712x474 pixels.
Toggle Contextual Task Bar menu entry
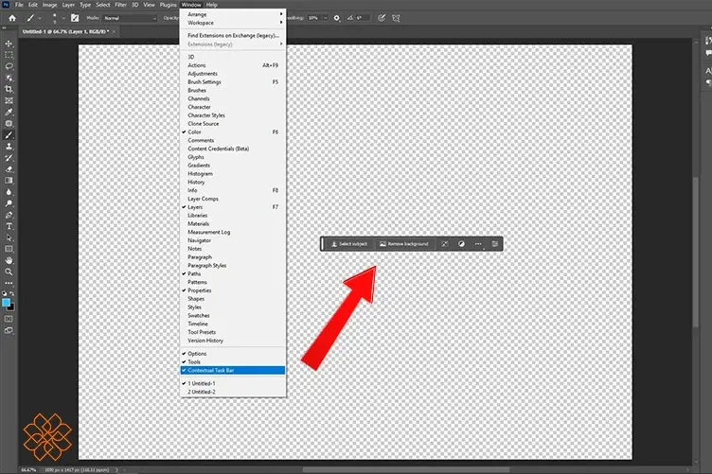click(233, 370)
